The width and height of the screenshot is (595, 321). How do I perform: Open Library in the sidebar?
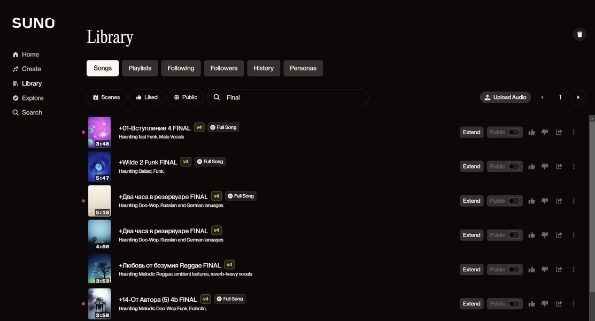(x=27, y=83)
